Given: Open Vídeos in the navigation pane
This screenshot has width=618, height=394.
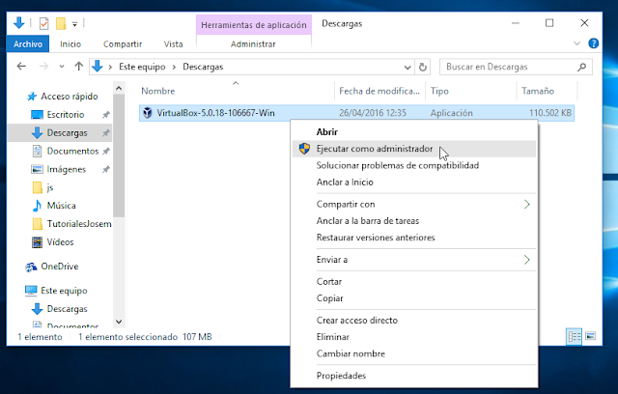Looking at the screenshot, I should click(60, 242).
